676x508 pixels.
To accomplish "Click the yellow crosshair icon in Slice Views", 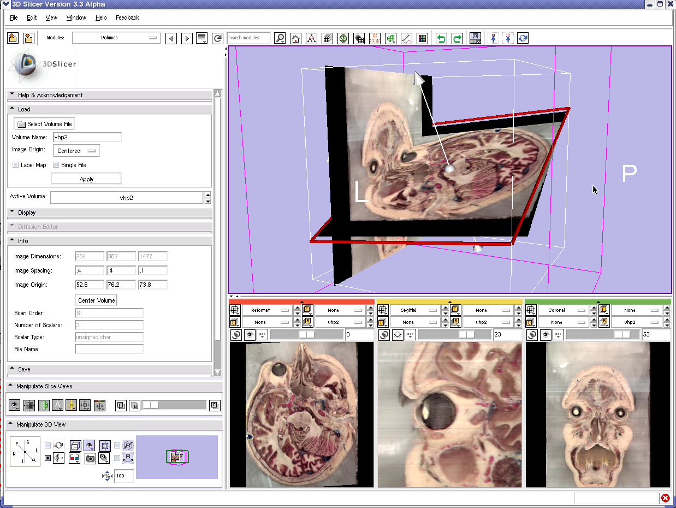I will coord(71,405).
